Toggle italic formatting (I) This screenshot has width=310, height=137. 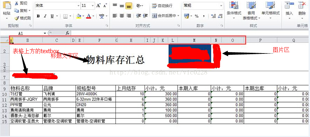[x=45, y=16]
